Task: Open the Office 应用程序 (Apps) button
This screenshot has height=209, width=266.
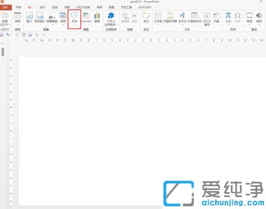Action: point(111,19)
